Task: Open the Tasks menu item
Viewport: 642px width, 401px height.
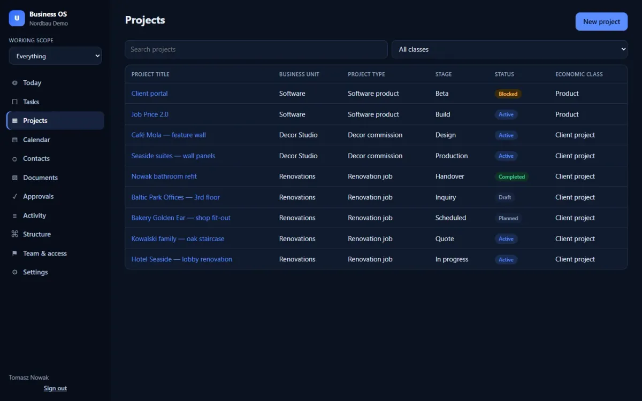Action: pyautogui.click(x=55, y=102)
